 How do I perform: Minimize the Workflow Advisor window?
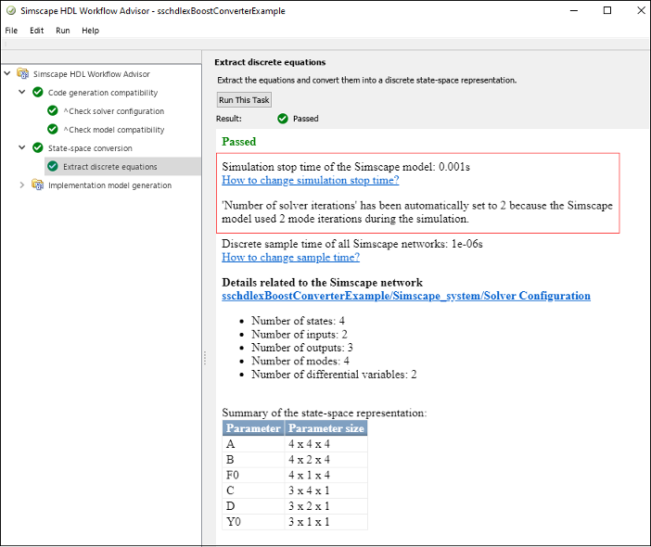[574, 10]
